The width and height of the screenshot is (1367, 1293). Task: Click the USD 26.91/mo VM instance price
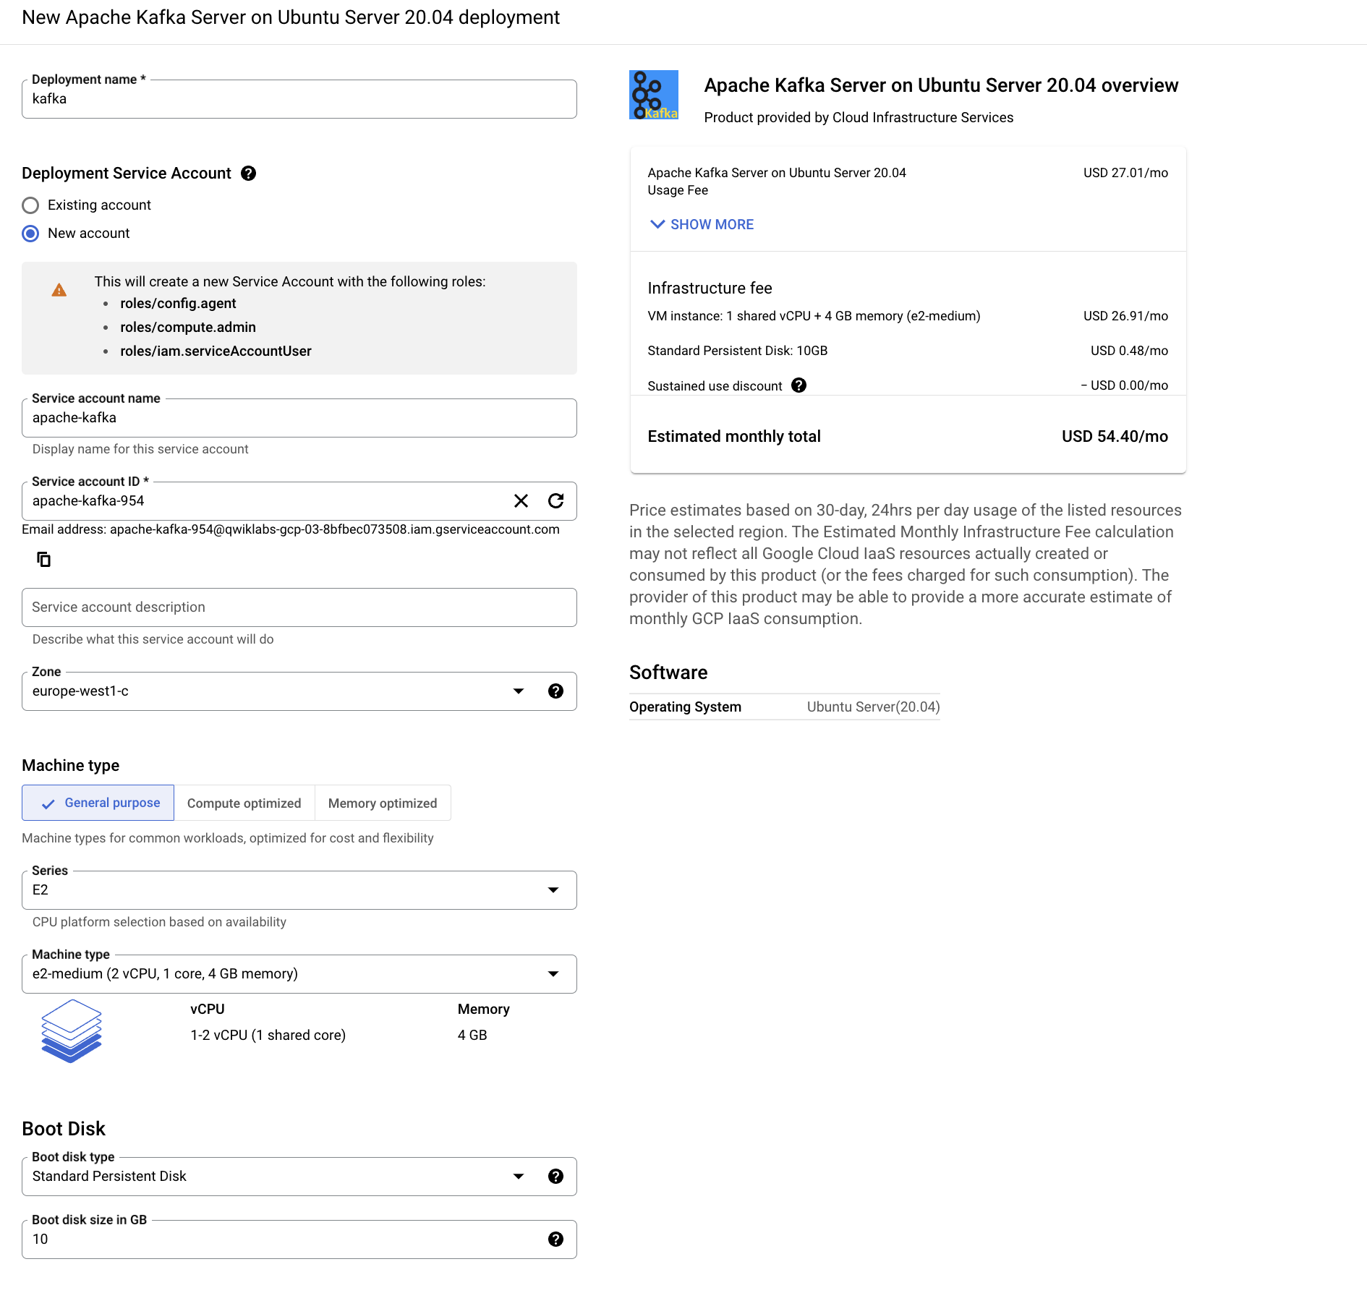(x=1125, y=316)
